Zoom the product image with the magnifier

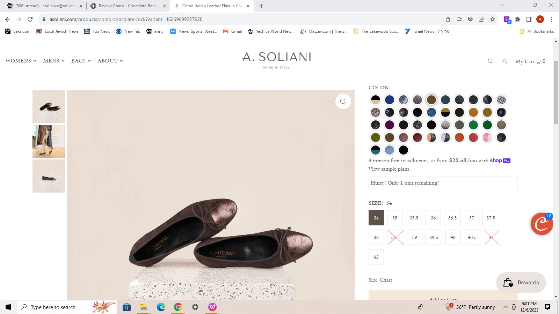click(343, 102)
